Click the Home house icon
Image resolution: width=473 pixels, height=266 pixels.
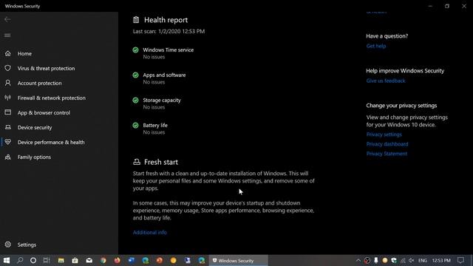click(8, 53)
